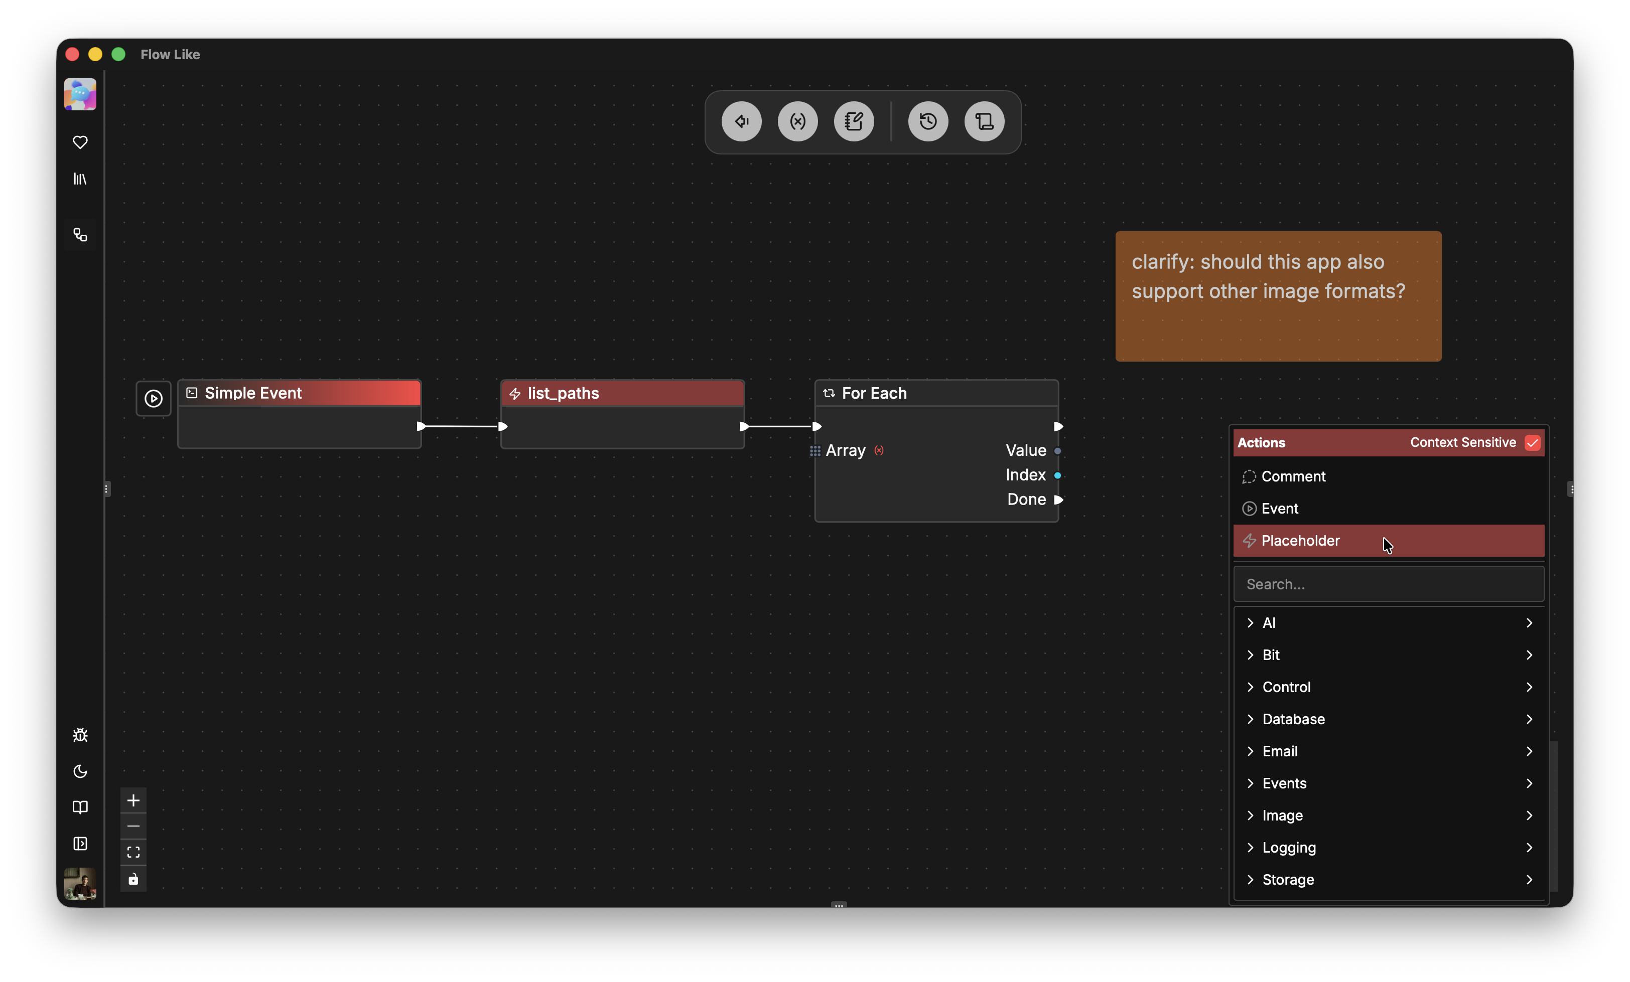Expand the Image actions category
This screenshot has height=982, width=1630.
point(1388,815)
